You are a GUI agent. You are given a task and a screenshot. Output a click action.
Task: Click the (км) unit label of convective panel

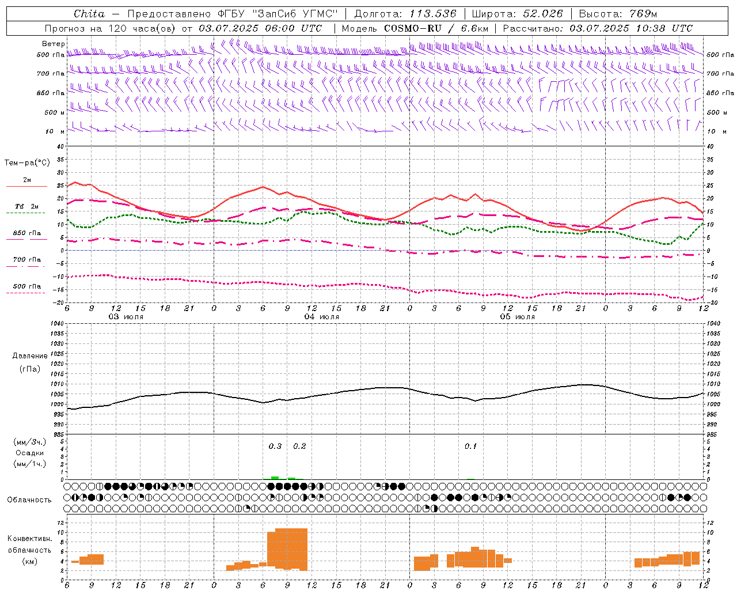(x=30, y=561)
